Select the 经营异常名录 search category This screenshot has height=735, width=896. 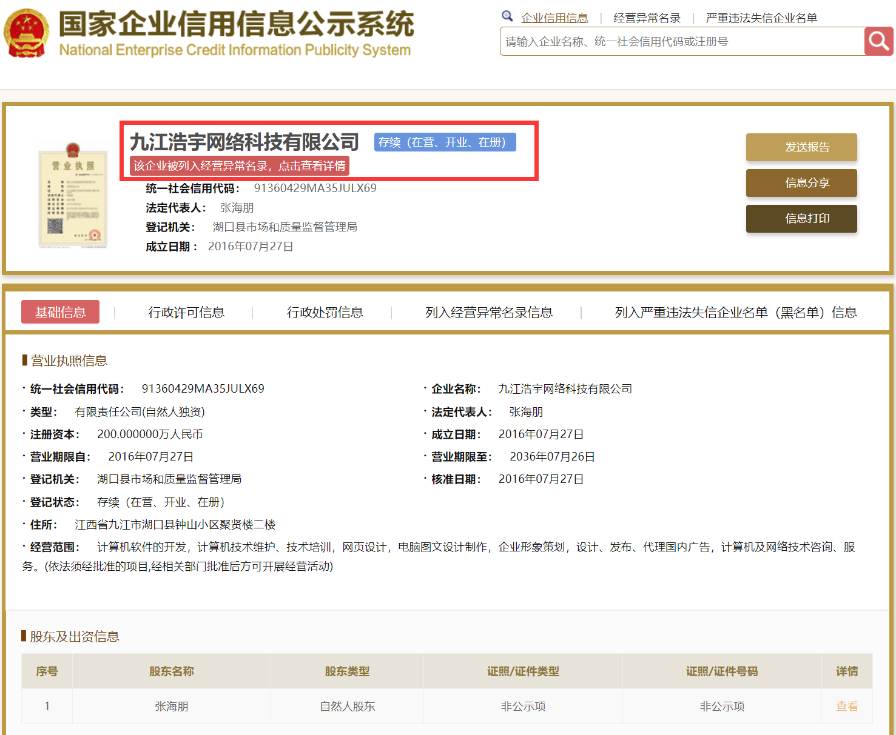[647, 18]
